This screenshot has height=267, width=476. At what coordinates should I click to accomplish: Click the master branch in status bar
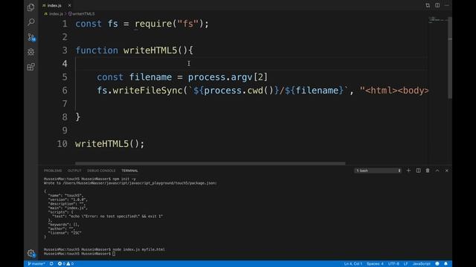point(36,264)
